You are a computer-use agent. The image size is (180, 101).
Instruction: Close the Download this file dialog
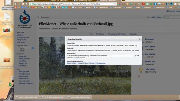pos(140,39)
